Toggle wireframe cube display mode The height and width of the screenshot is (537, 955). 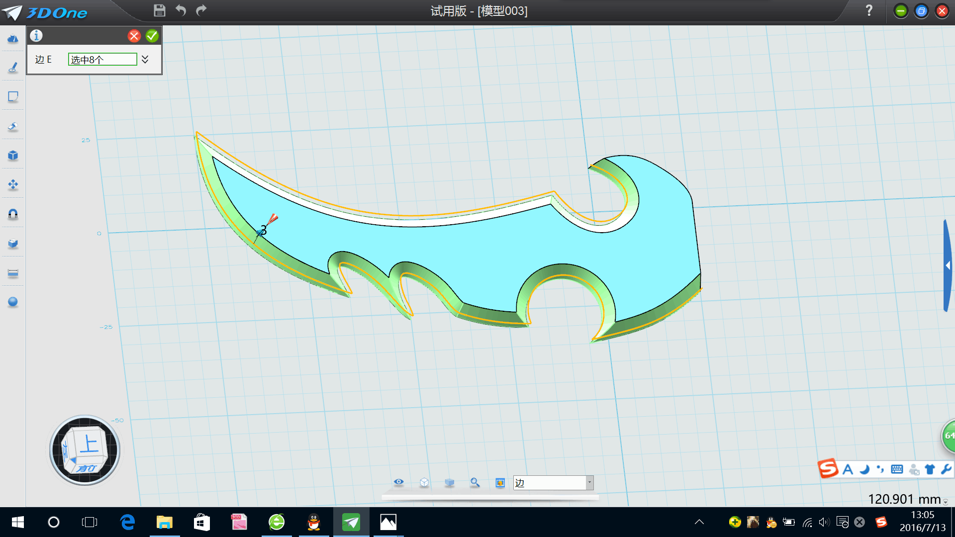[424, 482]
